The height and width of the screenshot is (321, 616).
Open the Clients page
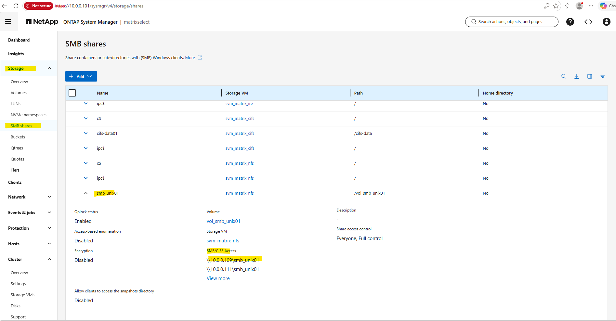coord(15,182)
